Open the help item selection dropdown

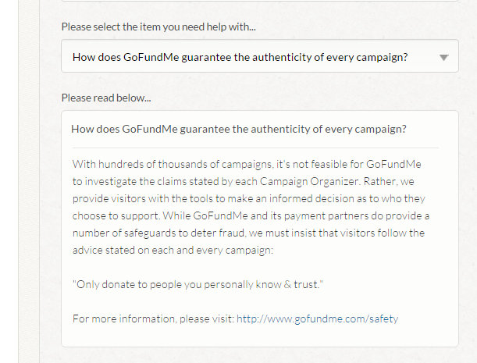pos(260,56)
